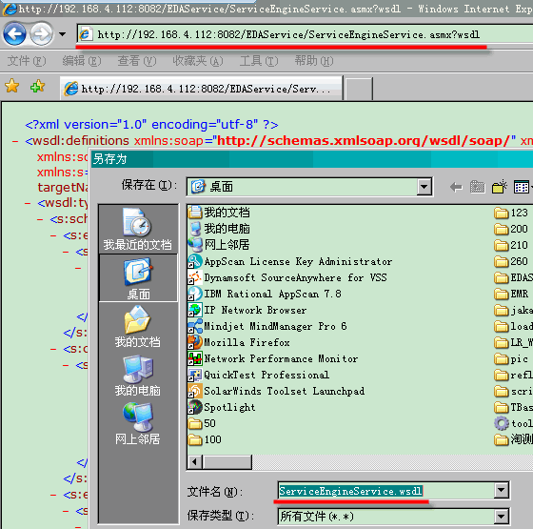Select 网上邻居 in the places bar

coord(138,424)
